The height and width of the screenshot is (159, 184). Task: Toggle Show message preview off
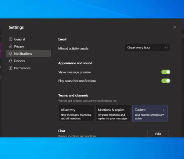point(166,72)
